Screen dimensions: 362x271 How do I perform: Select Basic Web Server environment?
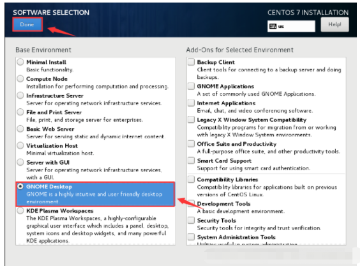20,129
